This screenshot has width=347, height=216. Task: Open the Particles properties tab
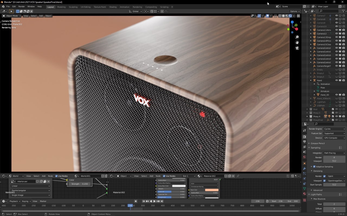pos(304,173)
